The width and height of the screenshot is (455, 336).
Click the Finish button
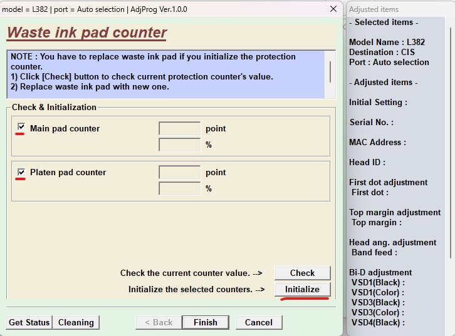(x=205, y=322)
